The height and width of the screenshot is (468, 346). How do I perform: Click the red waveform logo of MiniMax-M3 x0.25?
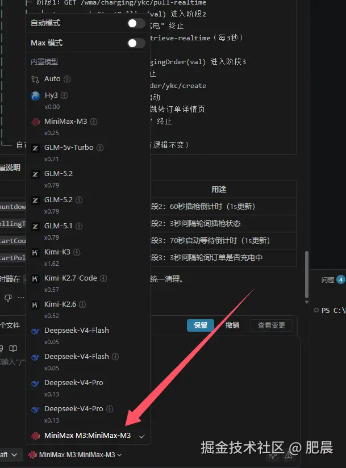pyautogui.click(x=35, y=122)
